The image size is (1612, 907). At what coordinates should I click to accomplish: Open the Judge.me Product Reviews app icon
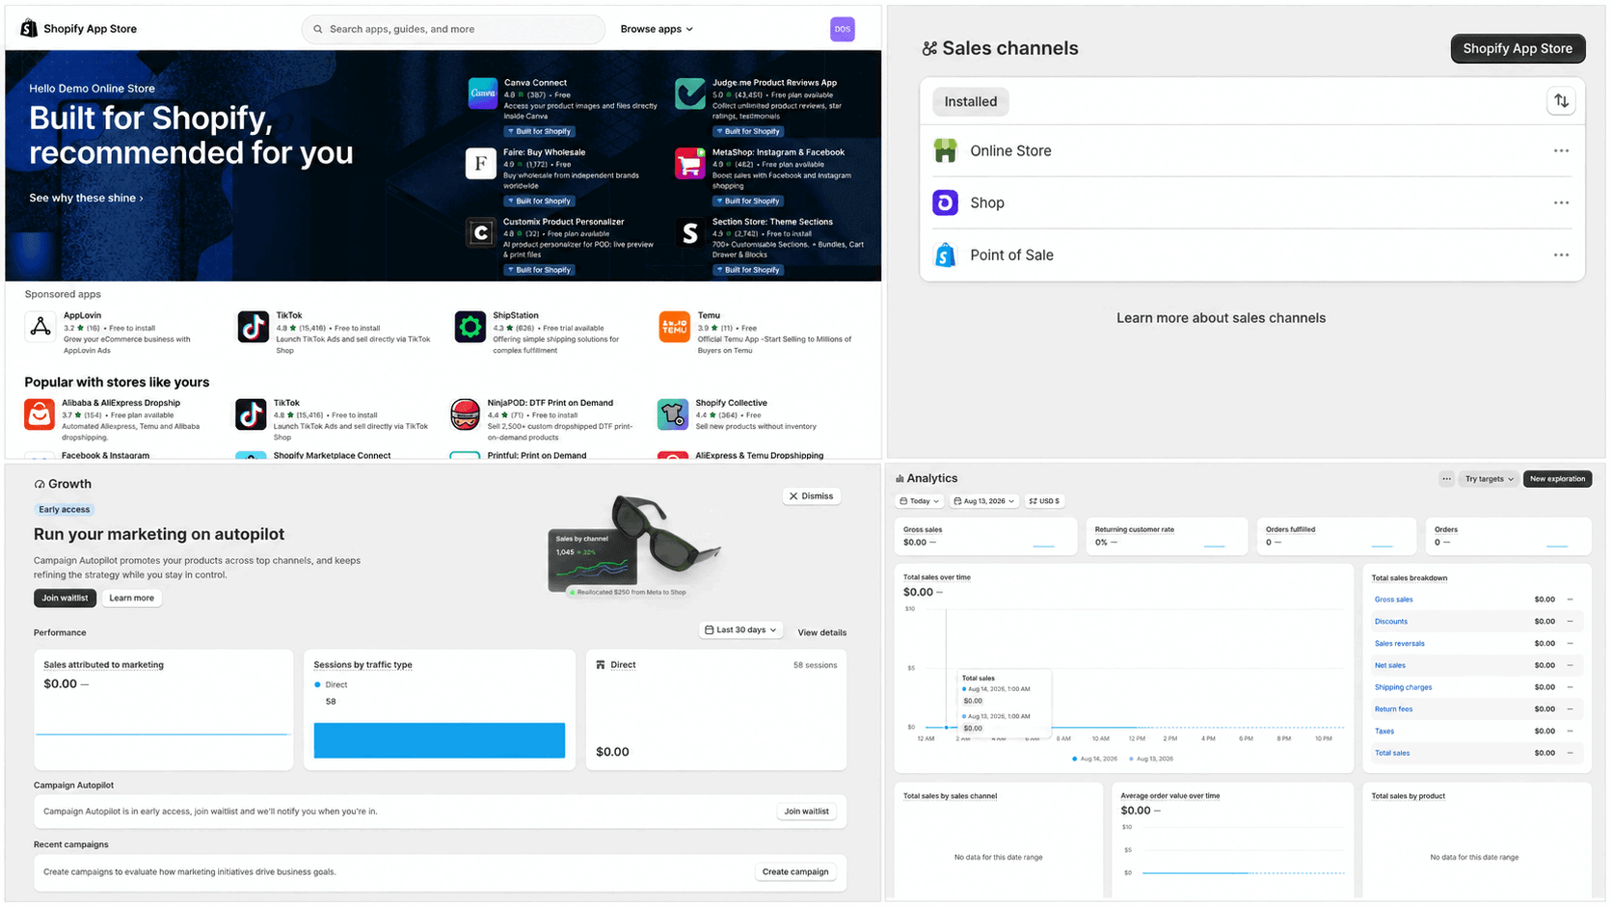point(690,93)
